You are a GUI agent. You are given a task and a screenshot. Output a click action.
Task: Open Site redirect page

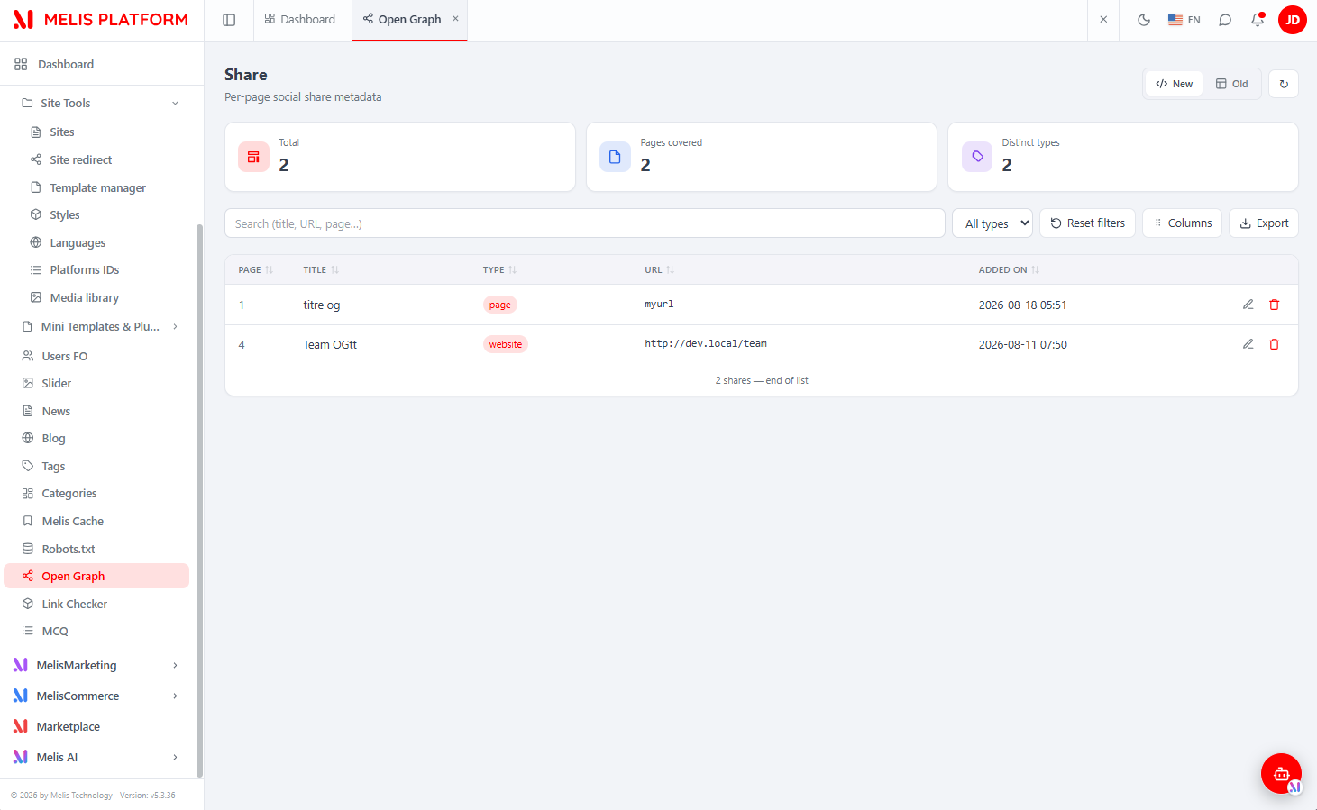[x=81, y=159]
